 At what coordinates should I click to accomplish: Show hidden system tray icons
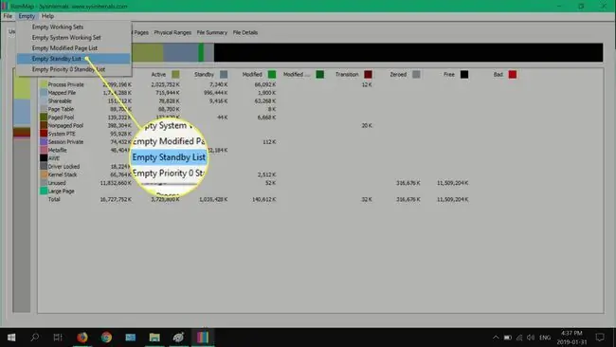coord(496,338)
